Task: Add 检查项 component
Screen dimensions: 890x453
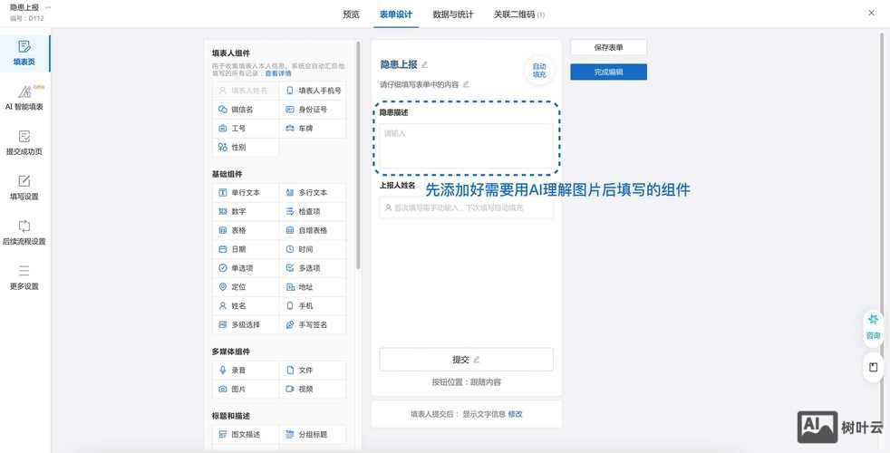Action: (313, 211)
